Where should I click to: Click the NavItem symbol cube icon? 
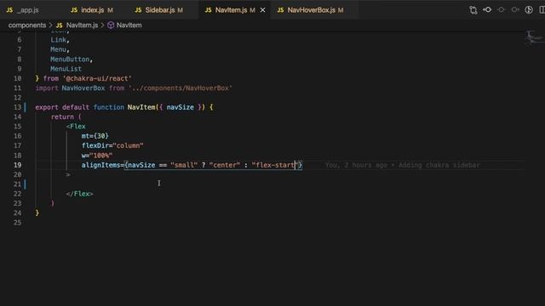pyautogui.click(x=111, y=25)
